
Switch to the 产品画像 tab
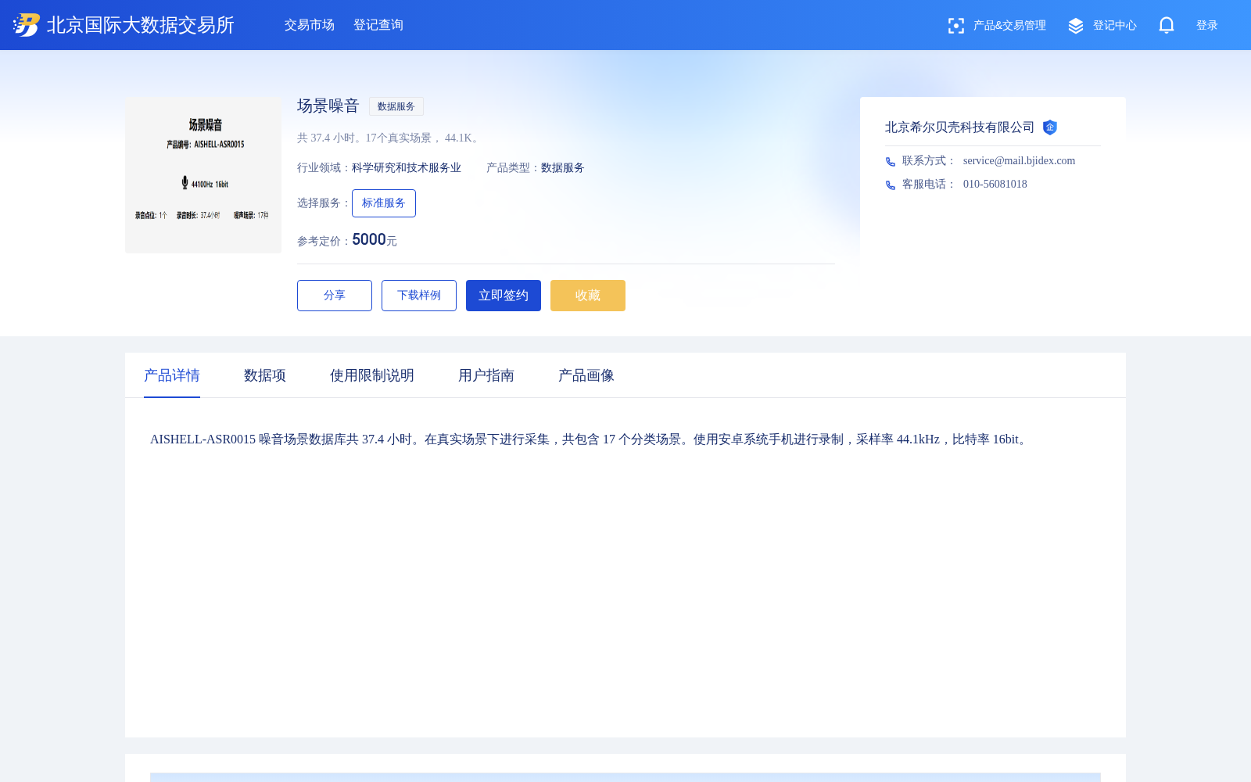586,375
